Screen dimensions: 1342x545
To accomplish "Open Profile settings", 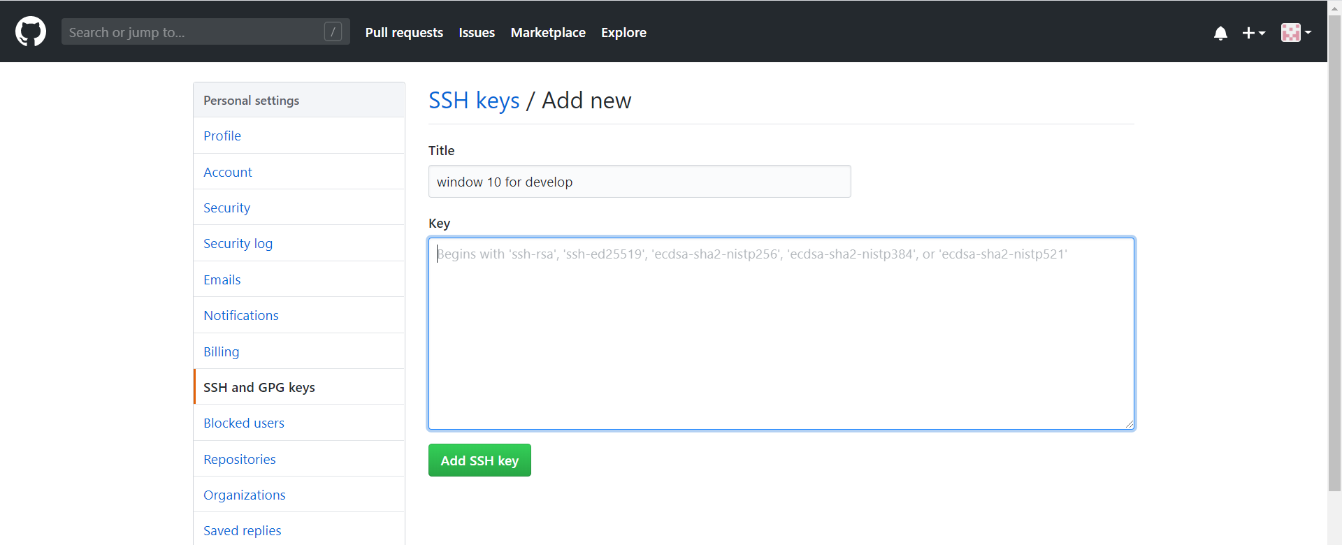I will point(299,136).
